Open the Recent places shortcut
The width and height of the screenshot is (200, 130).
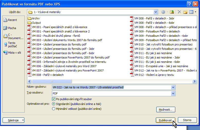tap(10, 20)
